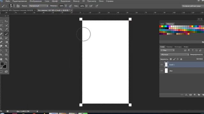204x114 pixels.
Task: Add a layer mask
Action: [191, 95]
